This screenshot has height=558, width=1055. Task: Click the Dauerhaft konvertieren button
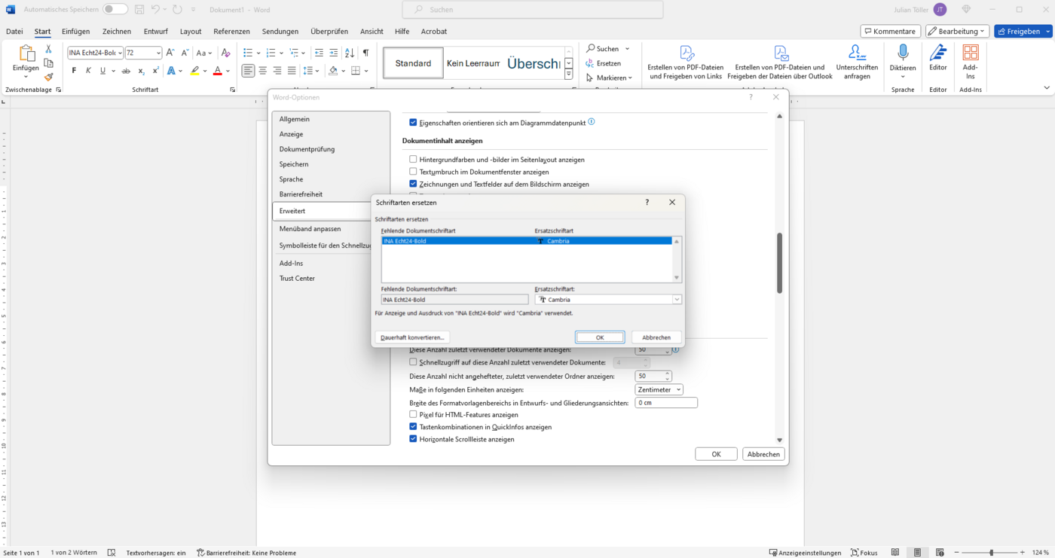(412, 337)
